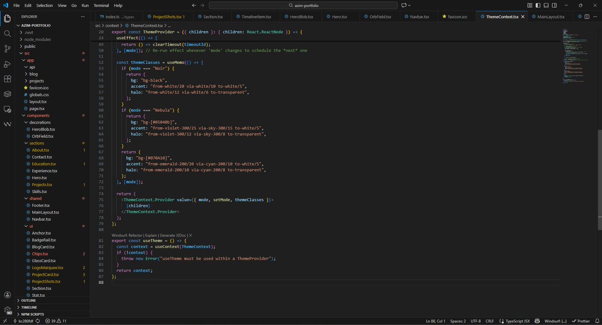The width and height of the screenshot is (602, 325).
Task: Click the context breadcrumb segment
Action: click(x=112, y=25)
